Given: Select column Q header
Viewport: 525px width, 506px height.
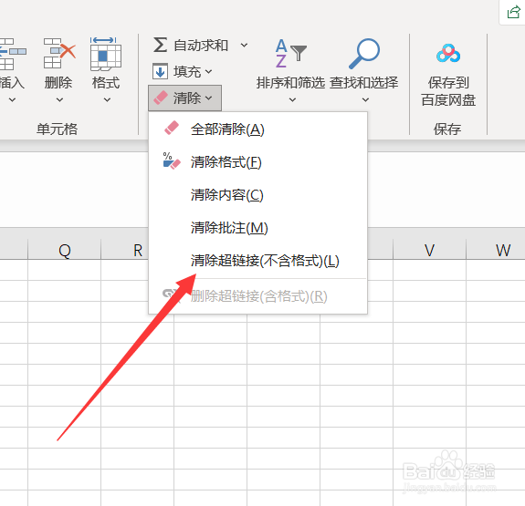Looking at the screenshot, I should pyautogui.click(x=64, y=250).
